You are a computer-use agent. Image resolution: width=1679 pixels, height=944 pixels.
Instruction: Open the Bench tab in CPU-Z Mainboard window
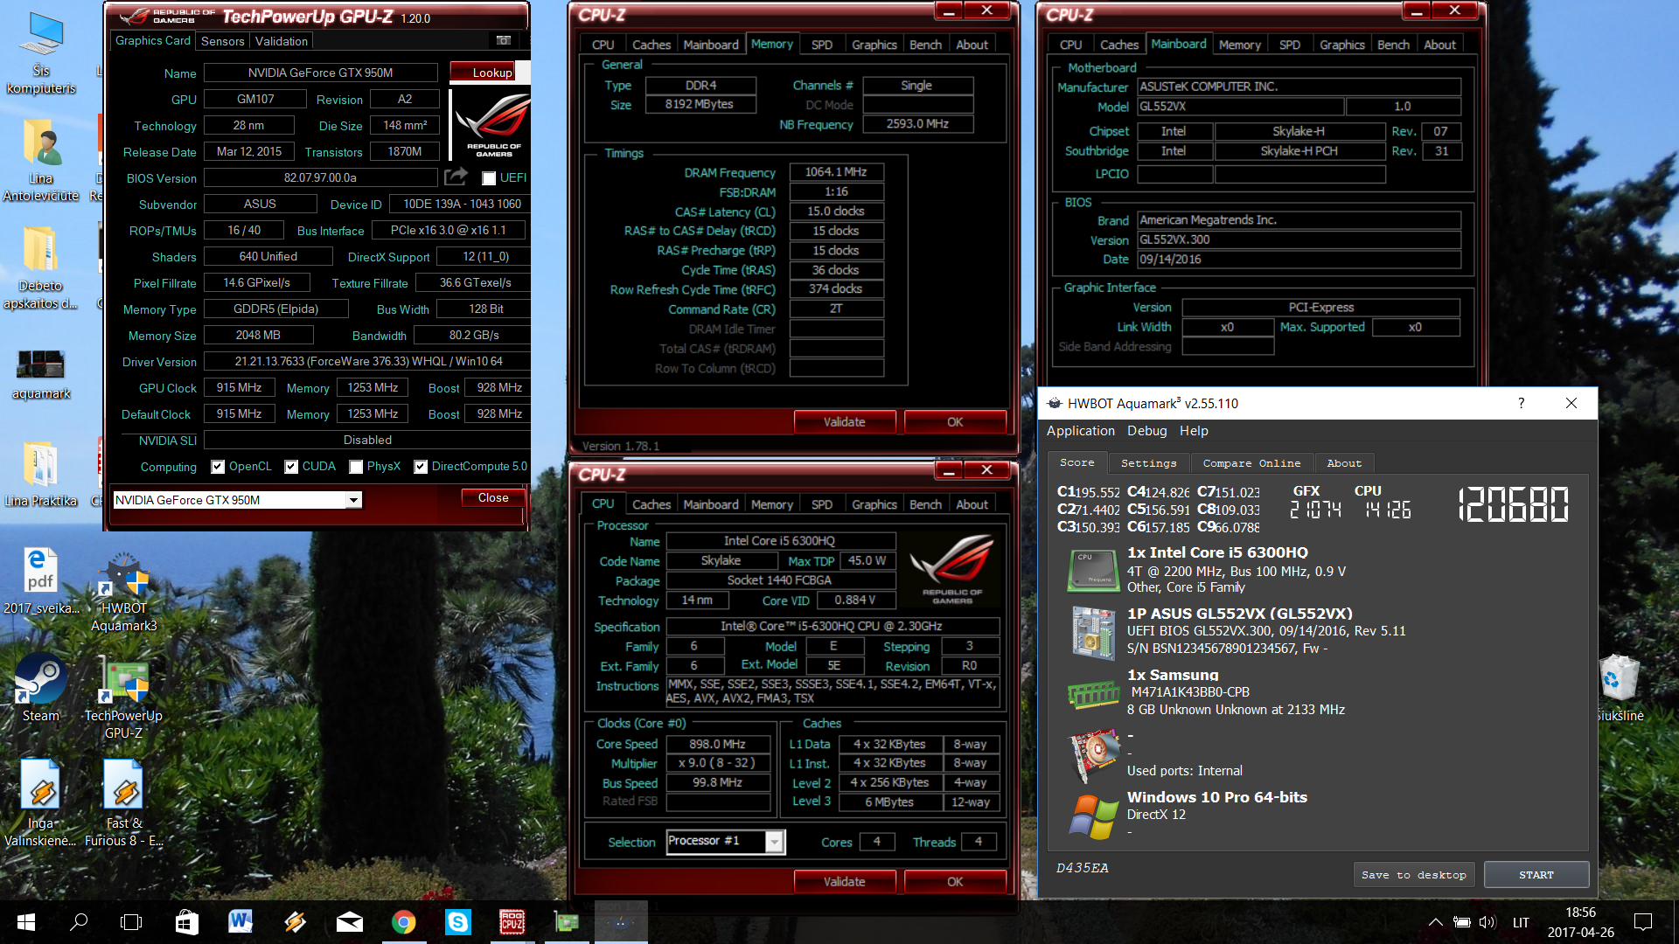point(1393,45)
